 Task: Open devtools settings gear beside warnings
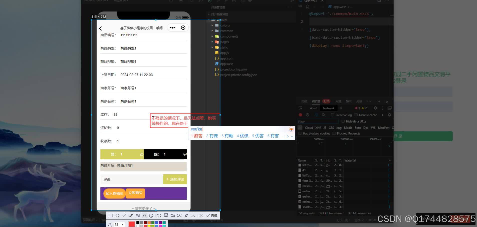click(375, 108)
